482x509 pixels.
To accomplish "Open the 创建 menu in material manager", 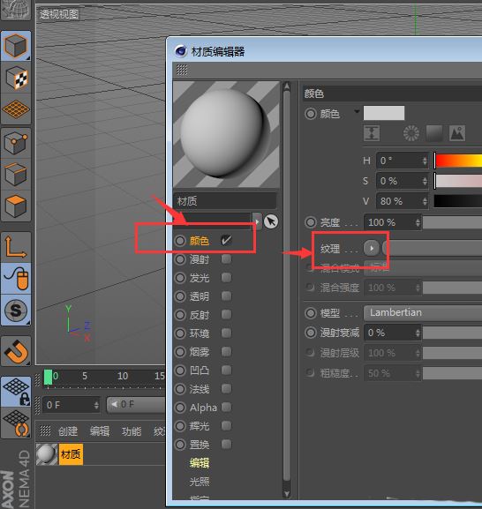I will click(68, 431).
